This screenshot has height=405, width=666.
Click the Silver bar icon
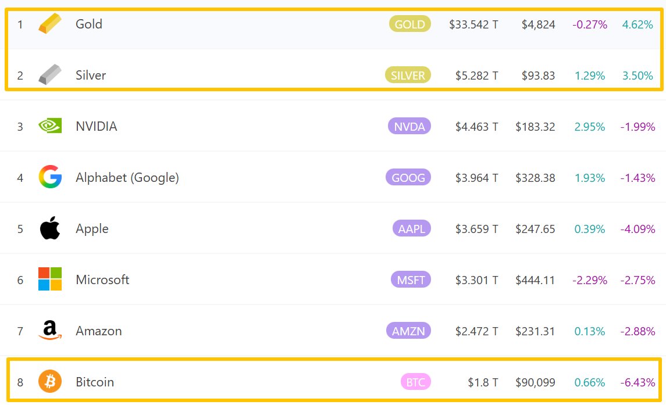click(50, 75)
